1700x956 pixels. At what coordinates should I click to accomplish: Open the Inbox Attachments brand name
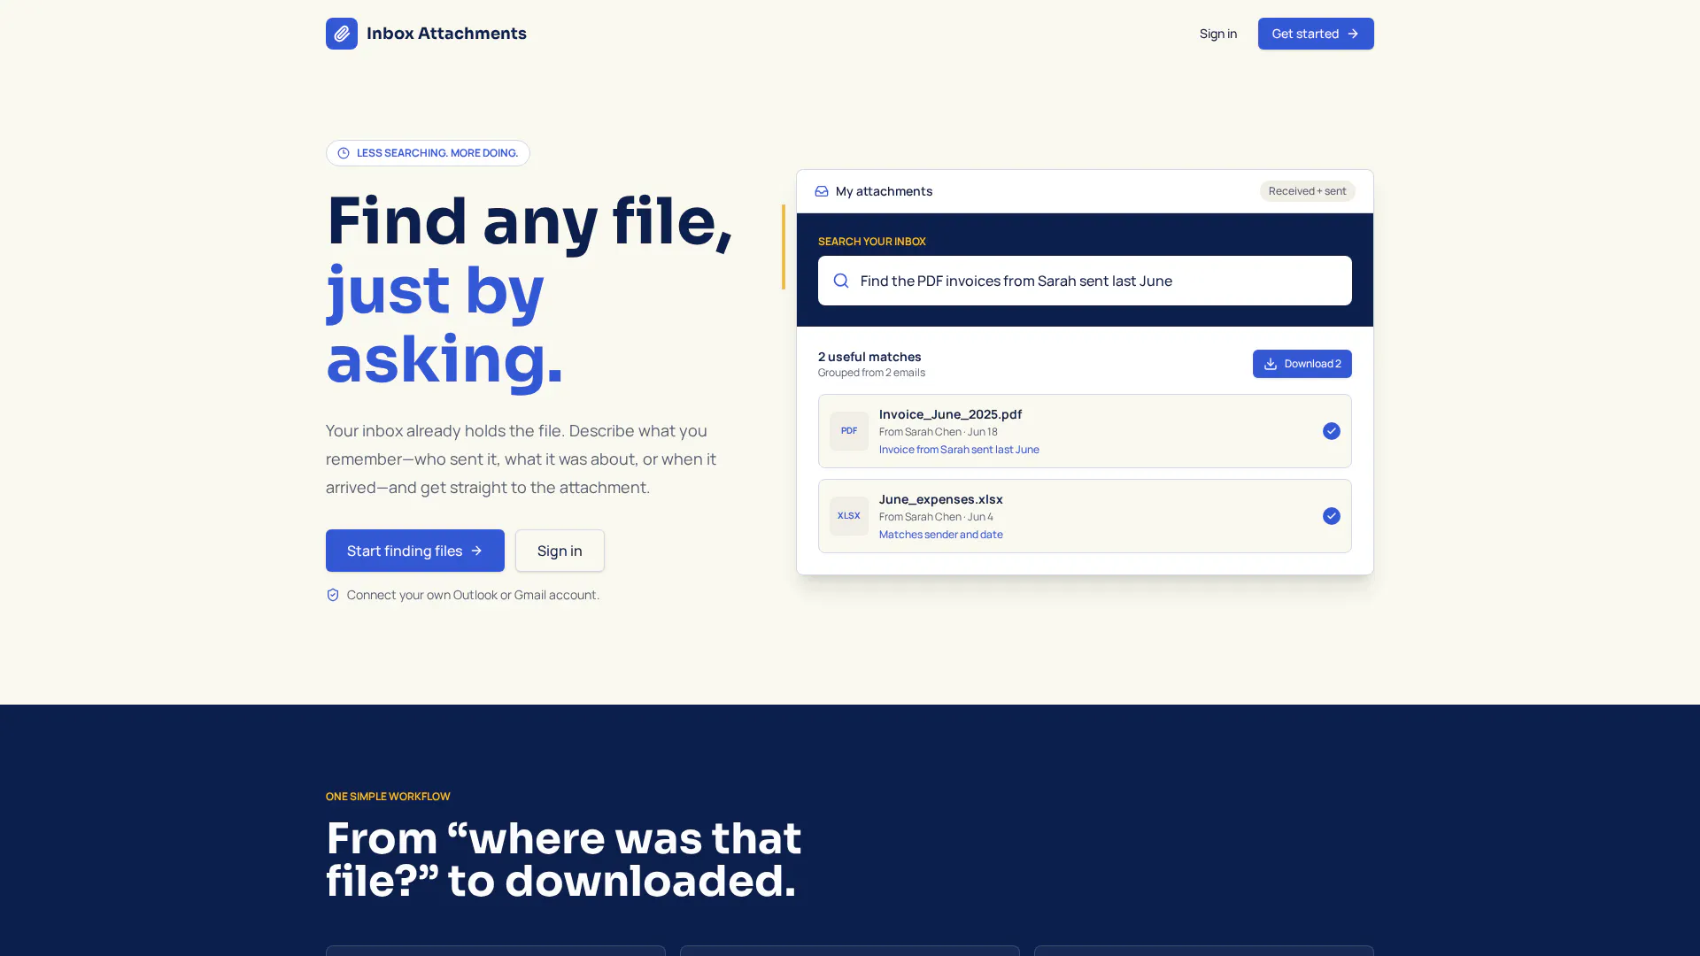[446, 34]
